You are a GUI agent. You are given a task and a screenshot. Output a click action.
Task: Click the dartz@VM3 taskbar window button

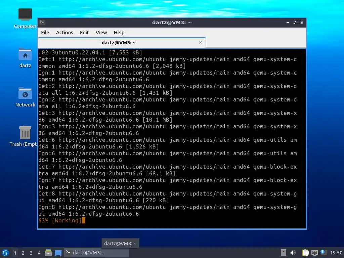coord(96,253)
